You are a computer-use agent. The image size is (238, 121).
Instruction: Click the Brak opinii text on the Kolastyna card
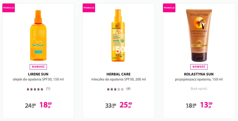click(x=199, y=89)
